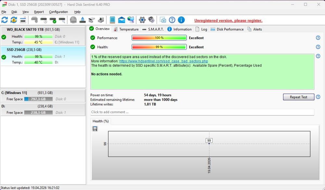Click the blue eject disk icon

pos(83,20)
